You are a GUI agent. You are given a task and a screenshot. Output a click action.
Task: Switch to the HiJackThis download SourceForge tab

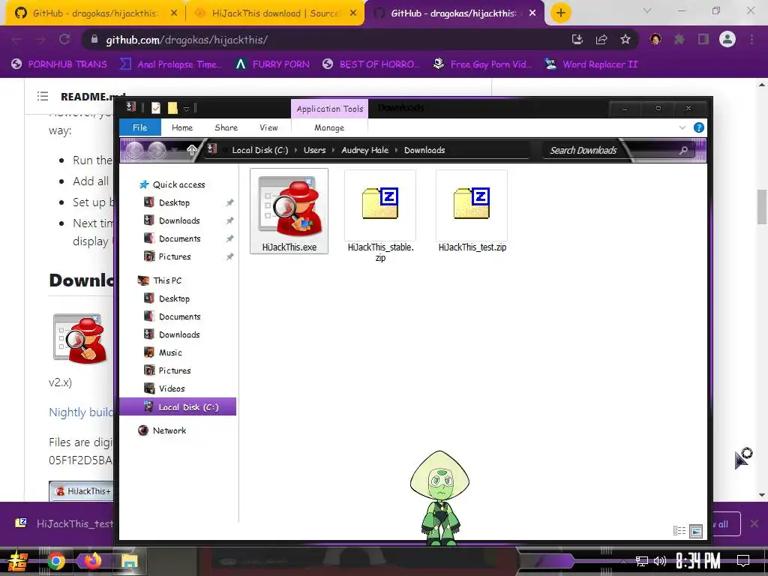275,13
